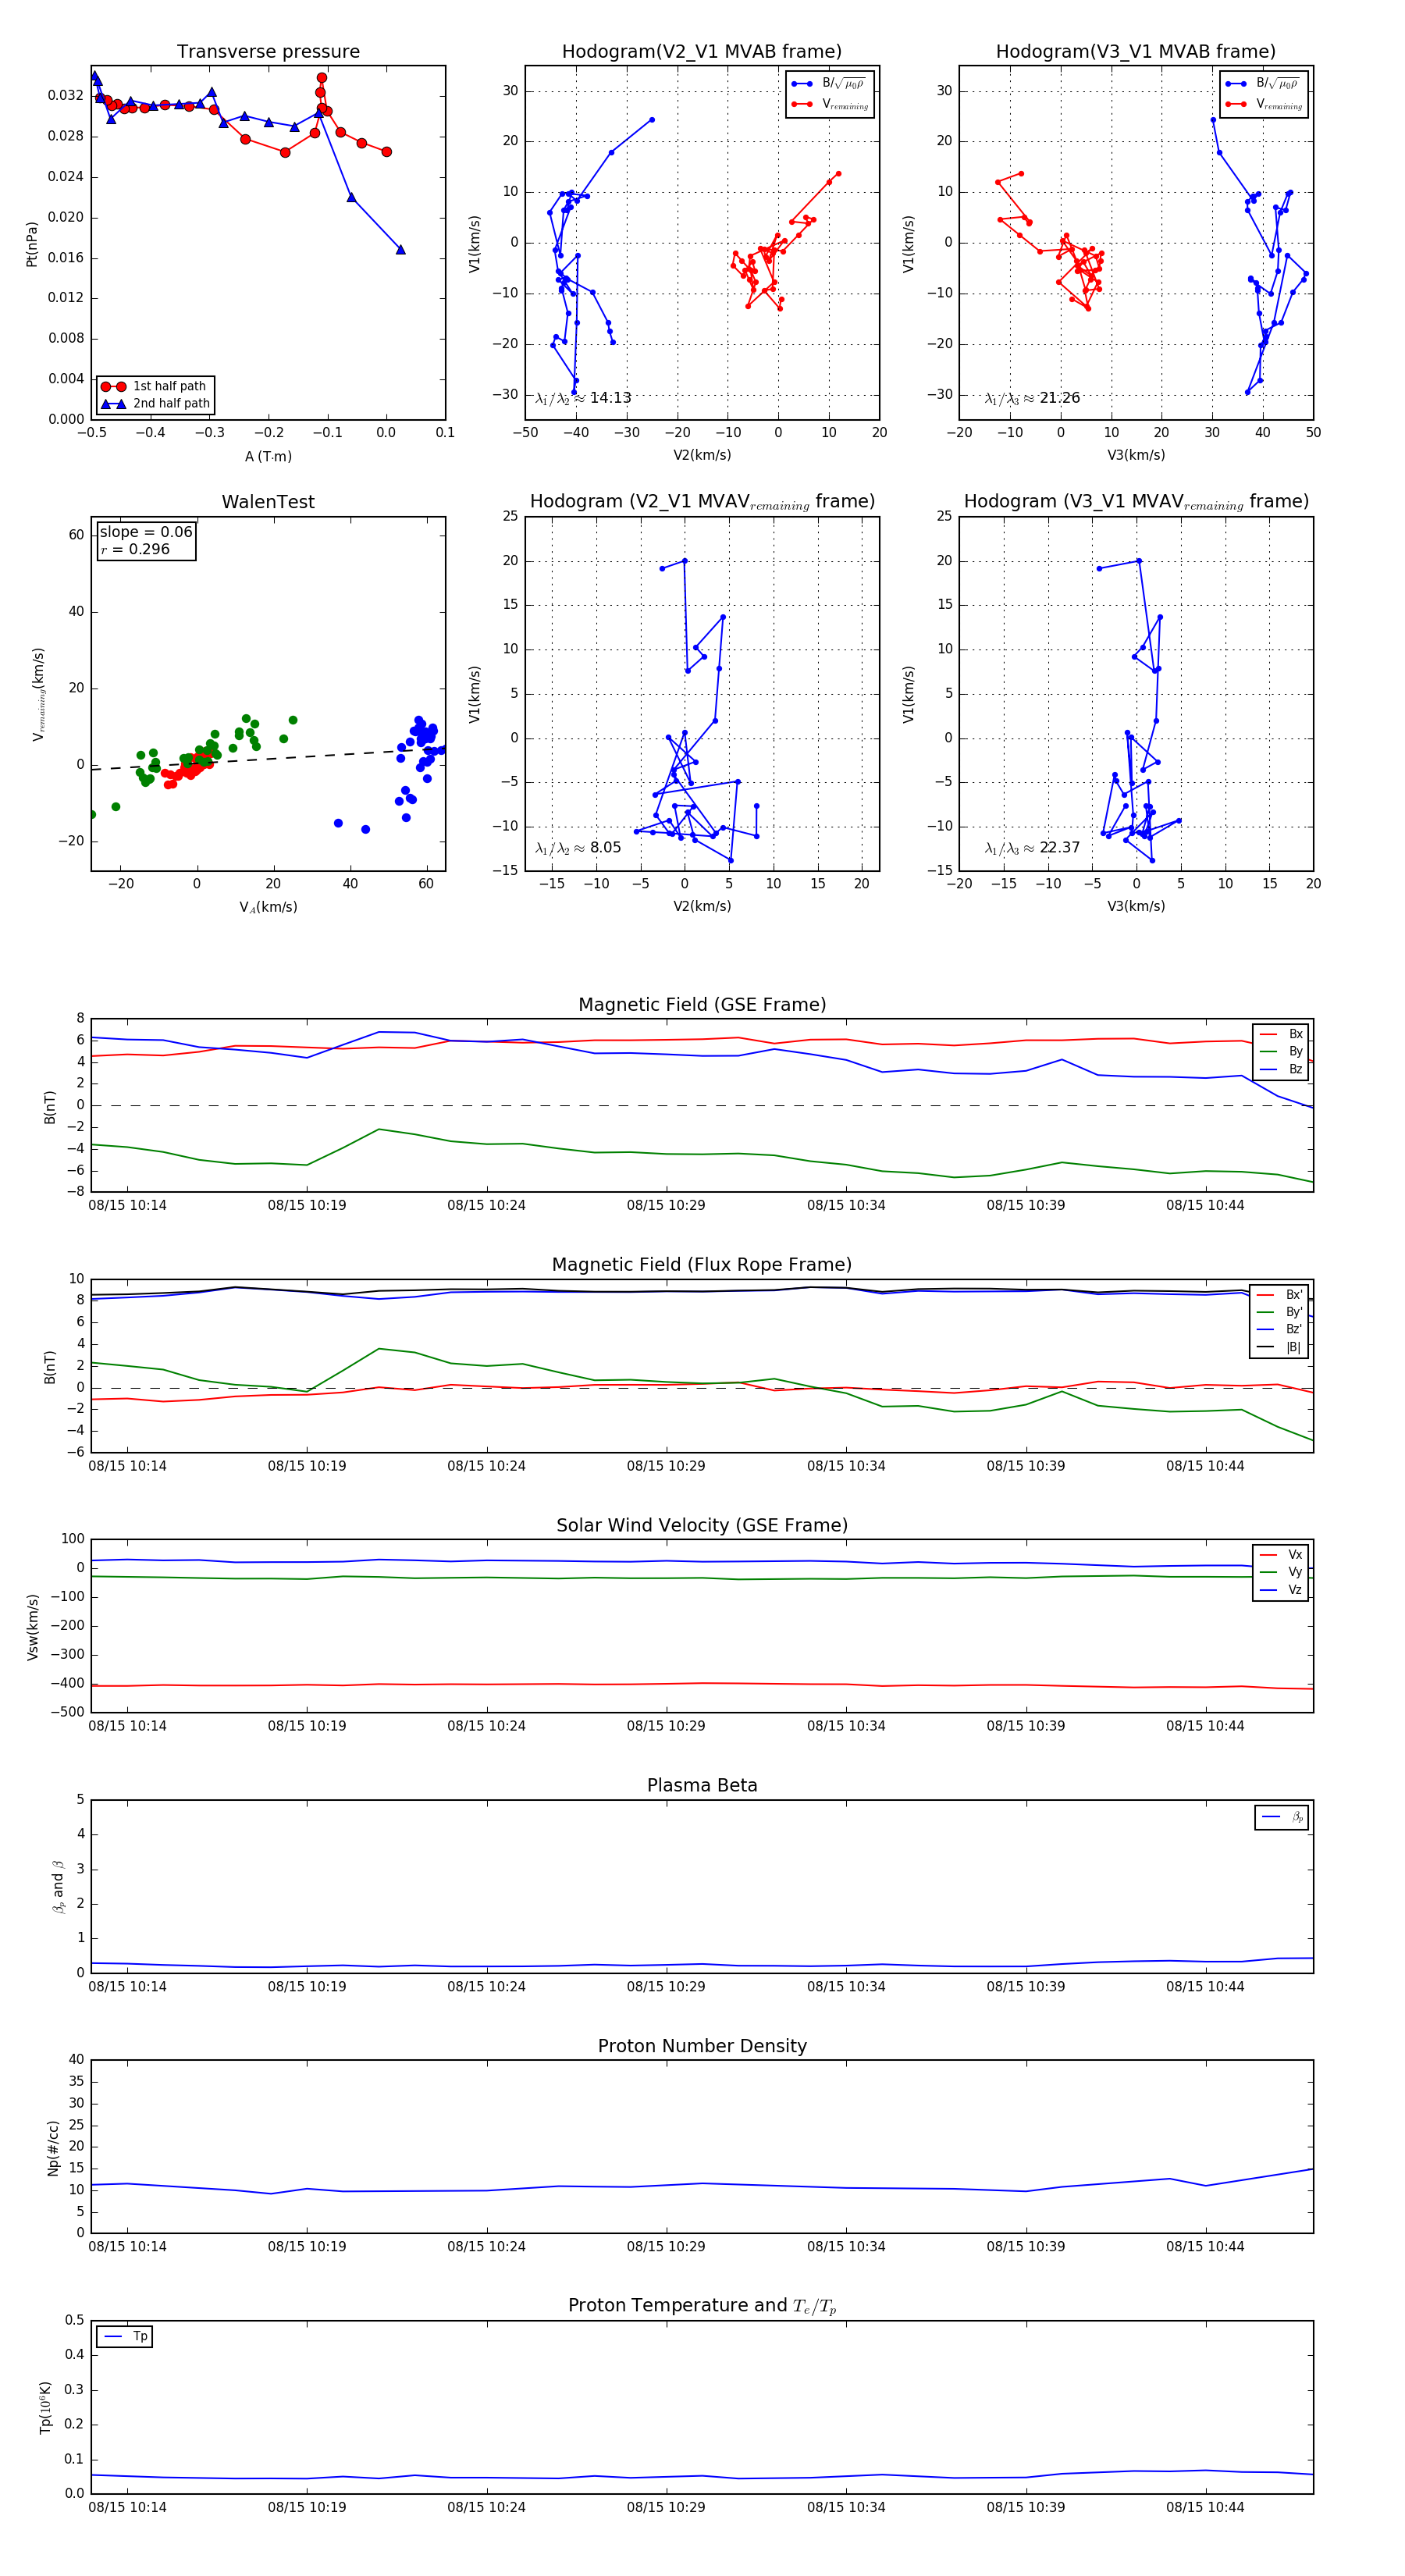Click '08/15 10:44' tick under Proton Number Density

tap(1205, 2247)
